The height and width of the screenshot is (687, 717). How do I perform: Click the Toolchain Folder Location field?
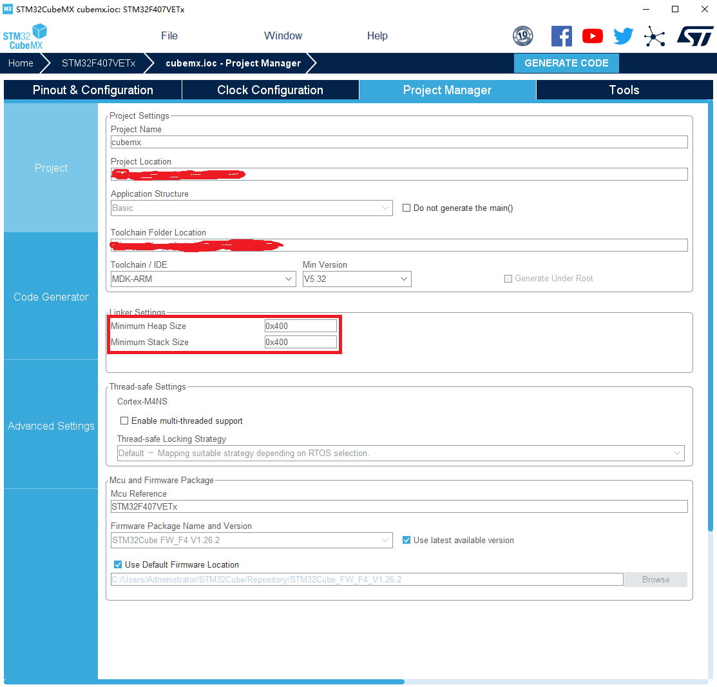399,245
